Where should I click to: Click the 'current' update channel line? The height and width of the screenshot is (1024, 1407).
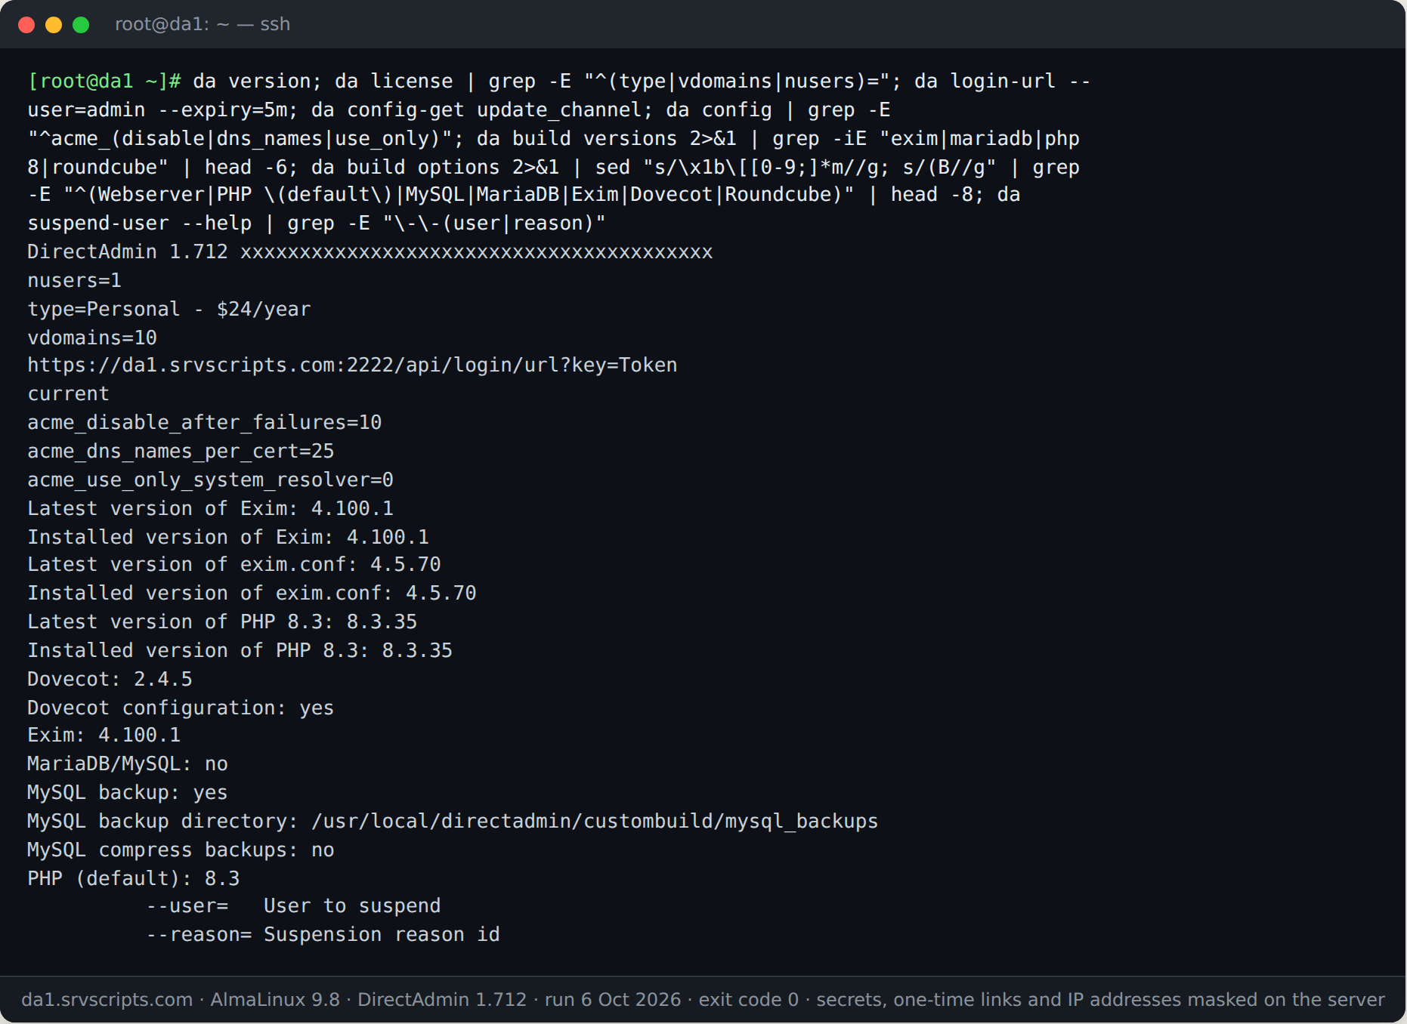click(x=68, y=393)
